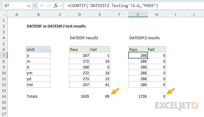Select column H header
This screenshot has width=204, height=117.
(x=157, y=15)
